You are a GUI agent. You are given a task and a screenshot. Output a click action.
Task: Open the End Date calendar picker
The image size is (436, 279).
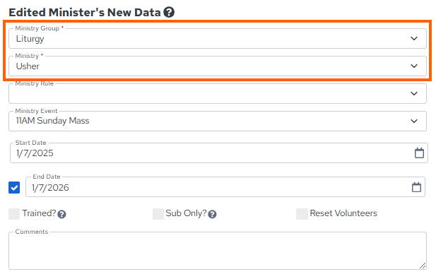(x=416, y=187)
